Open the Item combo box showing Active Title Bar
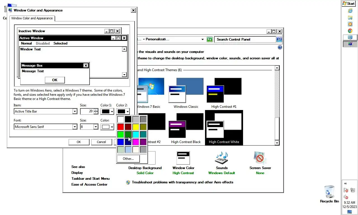This screenshot has width=358, height=215. [46, 111]
